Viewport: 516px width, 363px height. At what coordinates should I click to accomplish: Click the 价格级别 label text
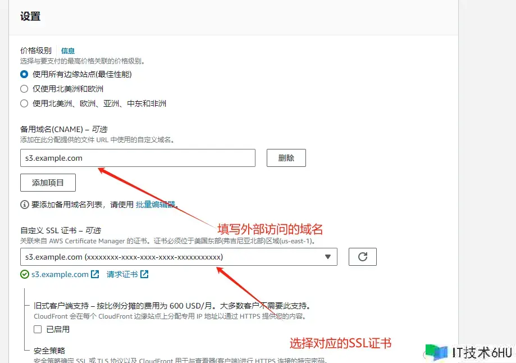[x=36, y=51]
